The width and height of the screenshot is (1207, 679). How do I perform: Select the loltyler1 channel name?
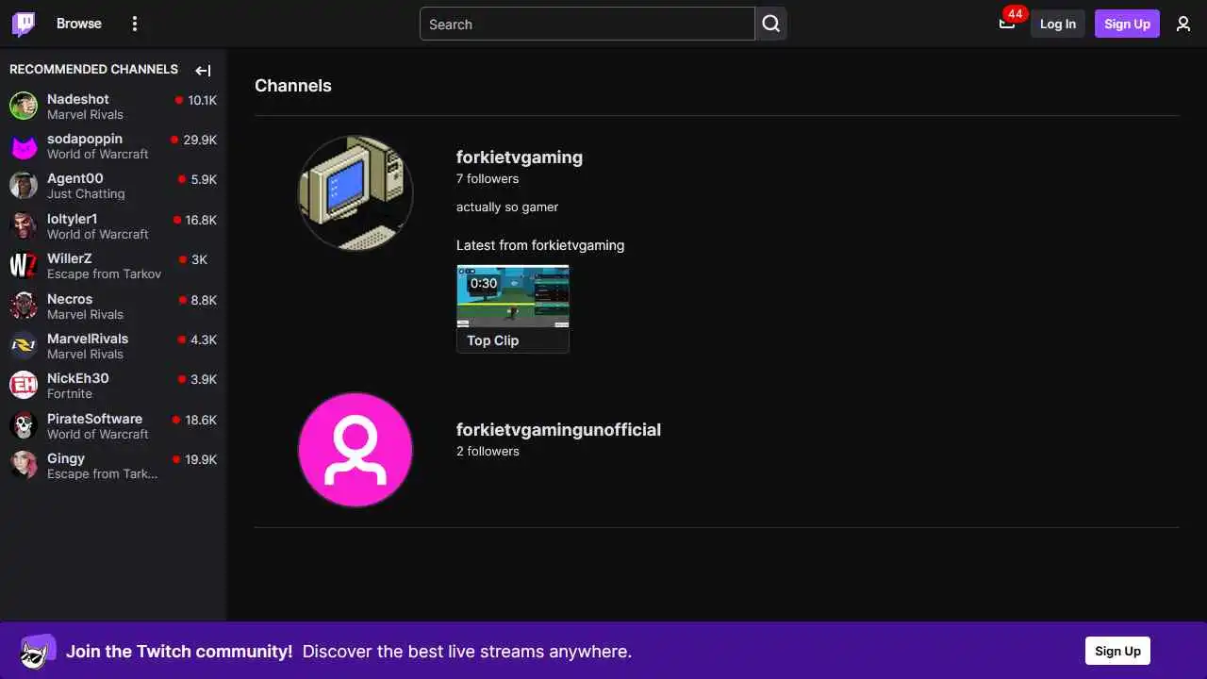click(73, 219)
